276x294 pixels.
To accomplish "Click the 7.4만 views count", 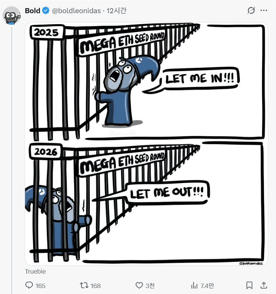I will tap(207, 286).
